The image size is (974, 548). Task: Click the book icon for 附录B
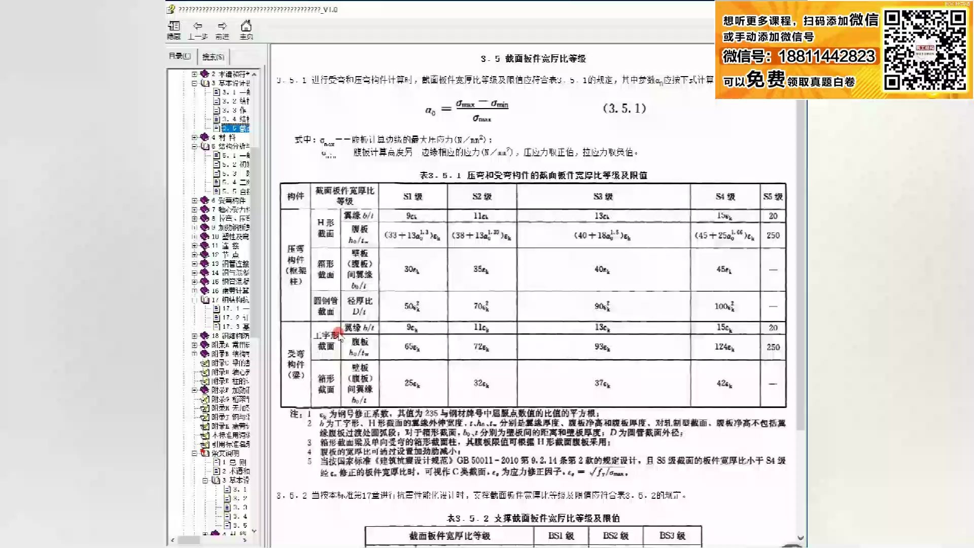click(x=204, y=354)
